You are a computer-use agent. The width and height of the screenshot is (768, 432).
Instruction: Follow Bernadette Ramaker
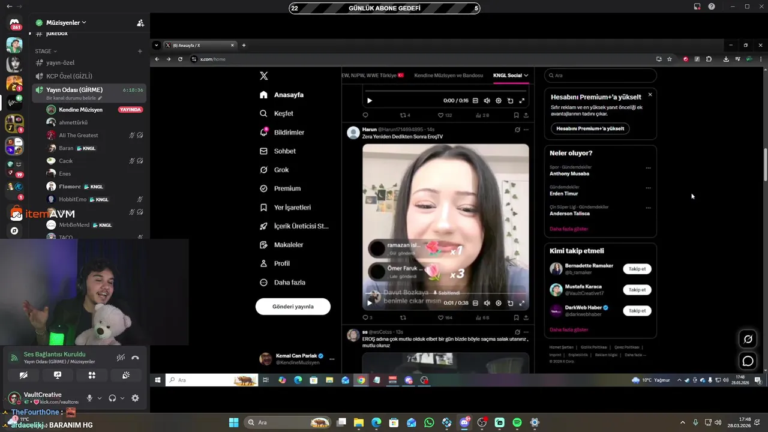[637, 269]
